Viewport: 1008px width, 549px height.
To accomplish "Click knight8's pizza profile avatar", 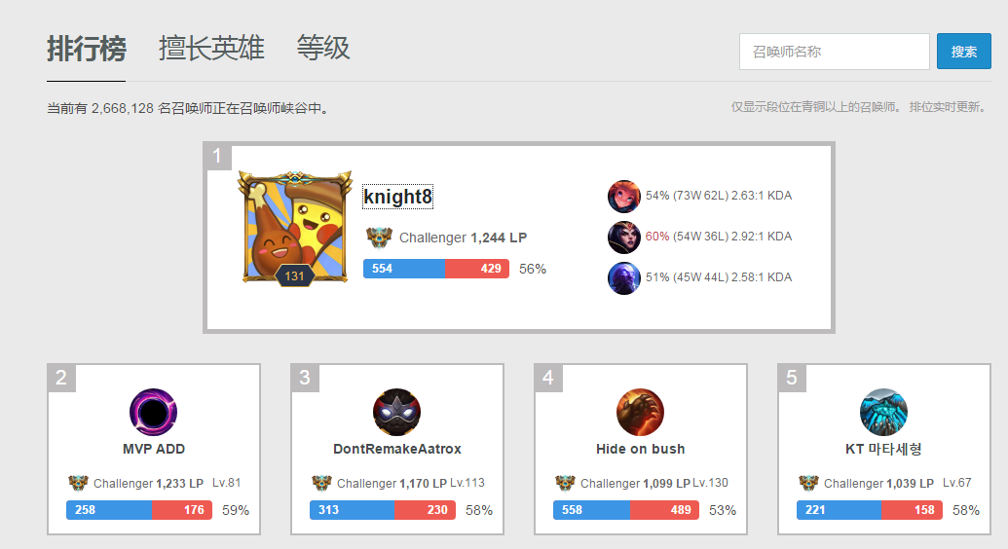I will (295, 228).
